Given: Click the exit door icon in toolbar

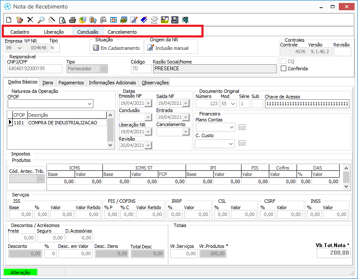Looking at the screenshot, I should click(x=185, y=20).
